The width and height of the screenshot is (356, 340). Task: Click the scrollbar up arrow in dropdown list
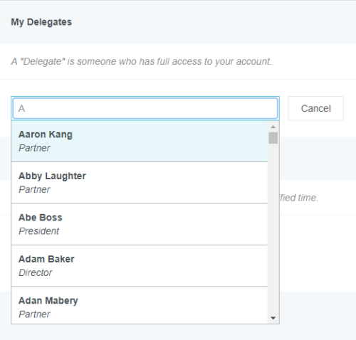tap(273, 127)
